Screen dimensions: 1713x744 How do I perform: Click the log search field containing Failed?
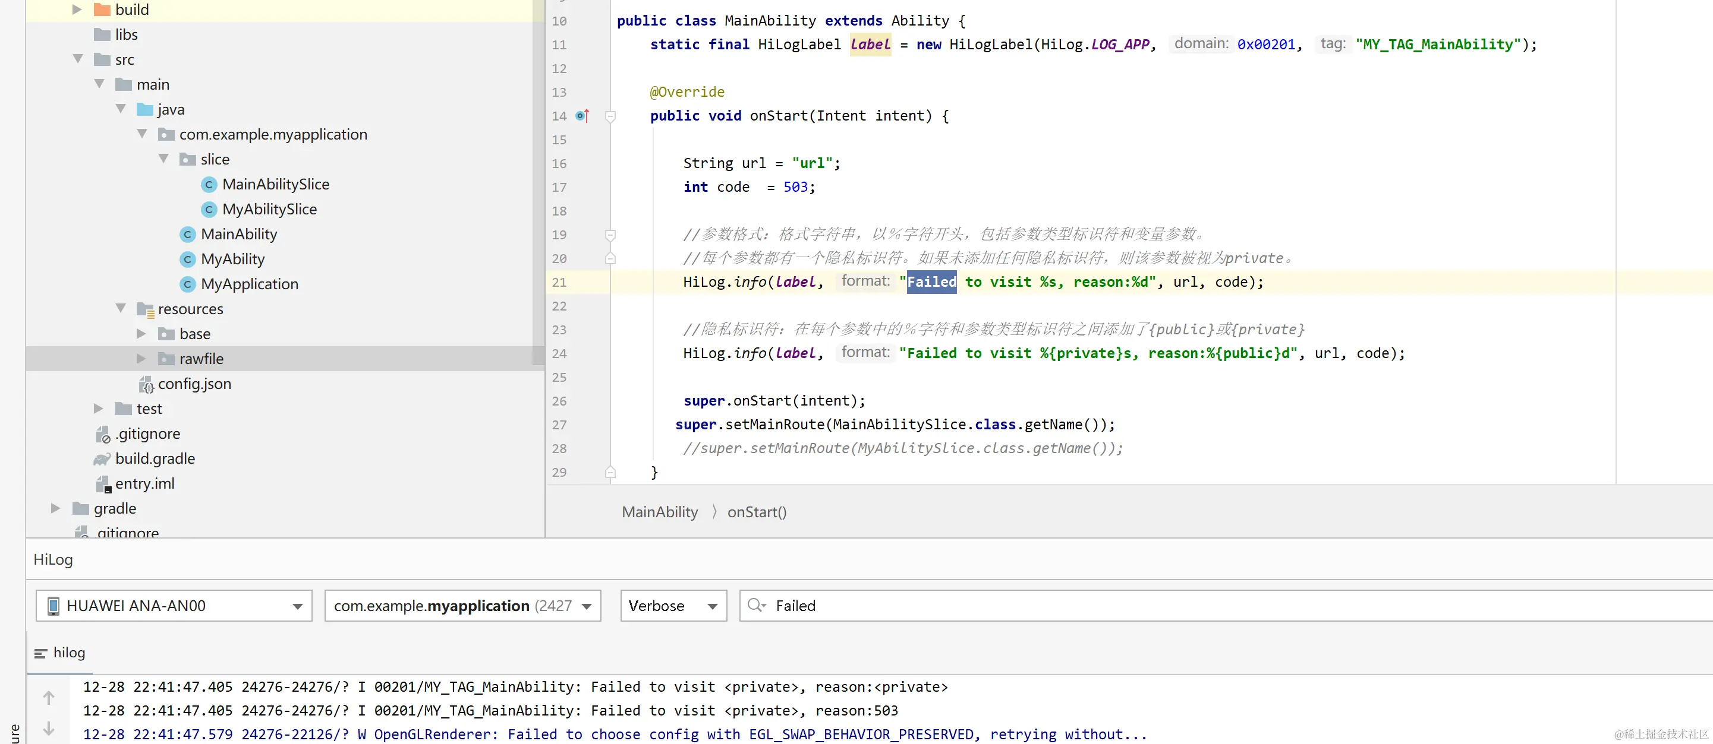click(1197, 605)
